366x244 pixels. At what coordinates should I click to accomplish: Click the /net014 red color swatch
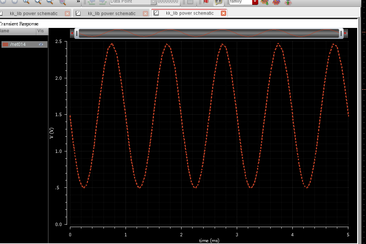click(6, 44)
